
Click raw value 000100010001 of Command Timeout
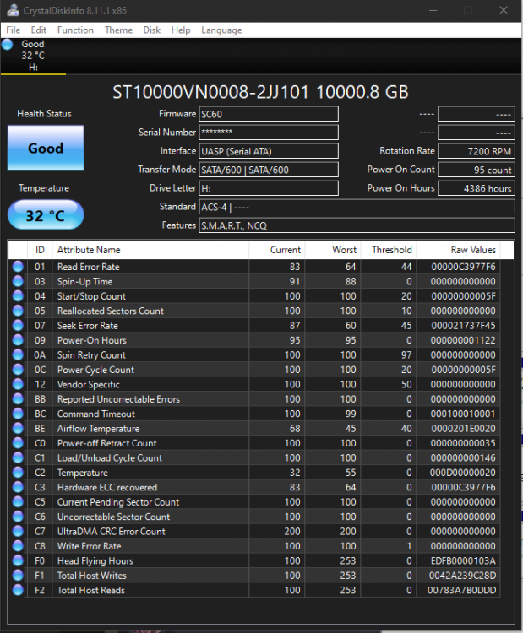coord(463,414)
